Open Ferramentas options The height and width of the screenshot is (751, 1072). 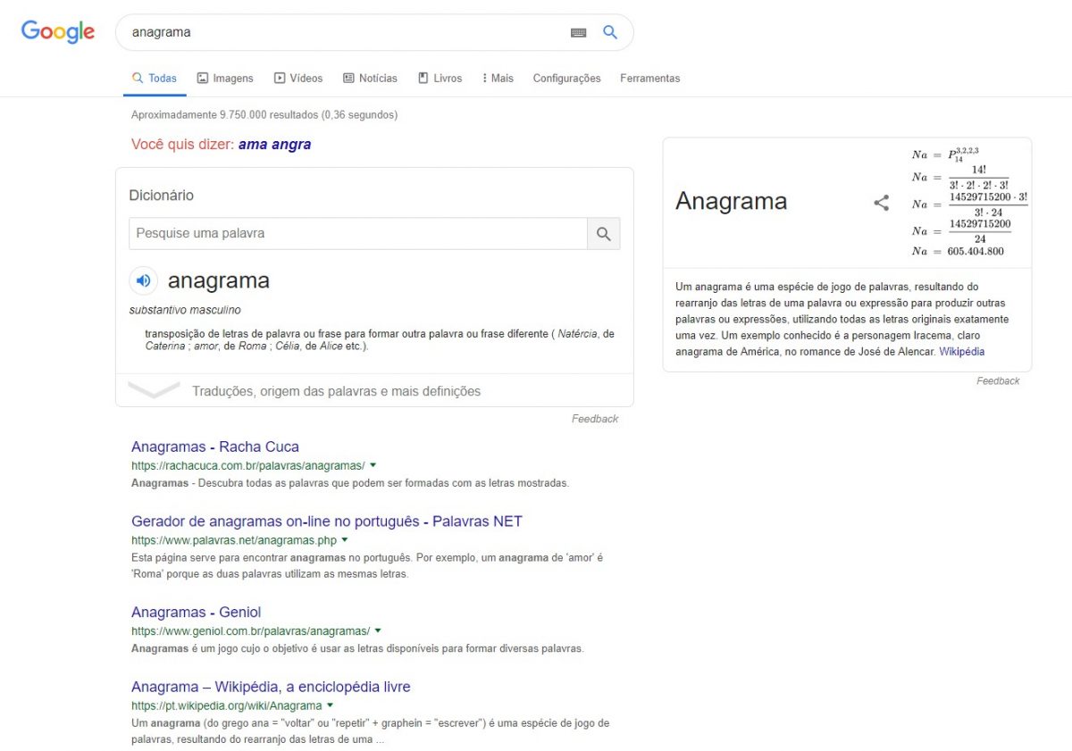pyautogui.click(x=649, y=79)
